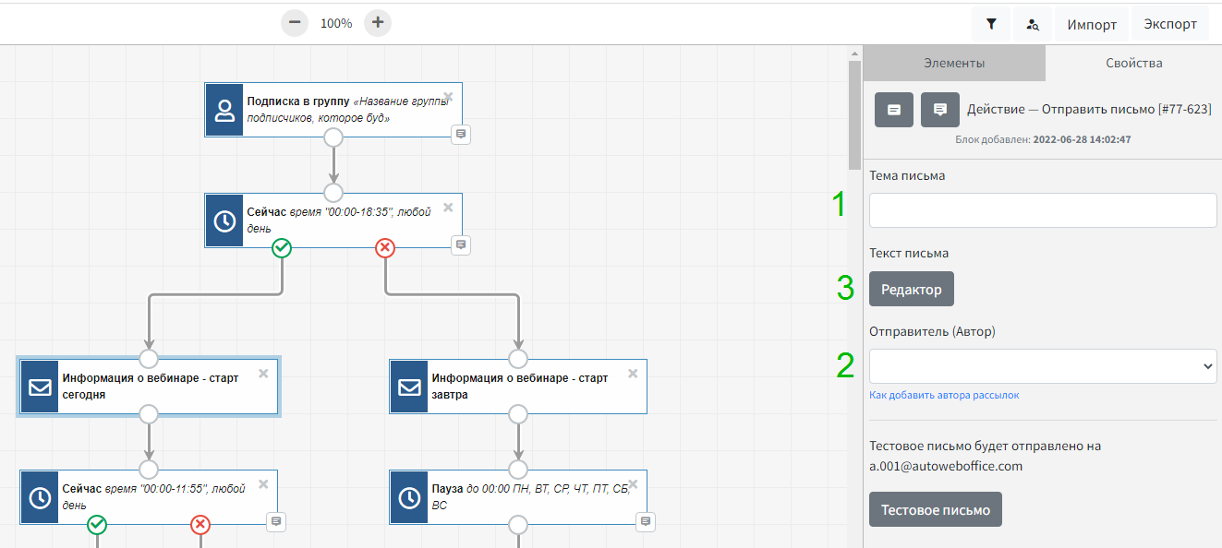Click the comment bubble icon in Properties header
The image size is (1222, 548).
pyautogui.click(x=940, y=110)
